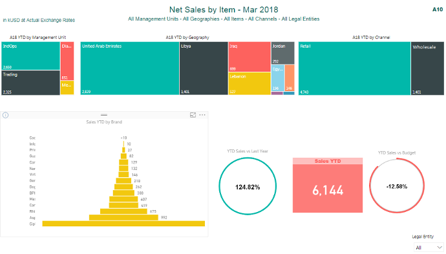The image size is (446, 254).
Task: Select the red Iraq tile
Action: coord(250,57)
